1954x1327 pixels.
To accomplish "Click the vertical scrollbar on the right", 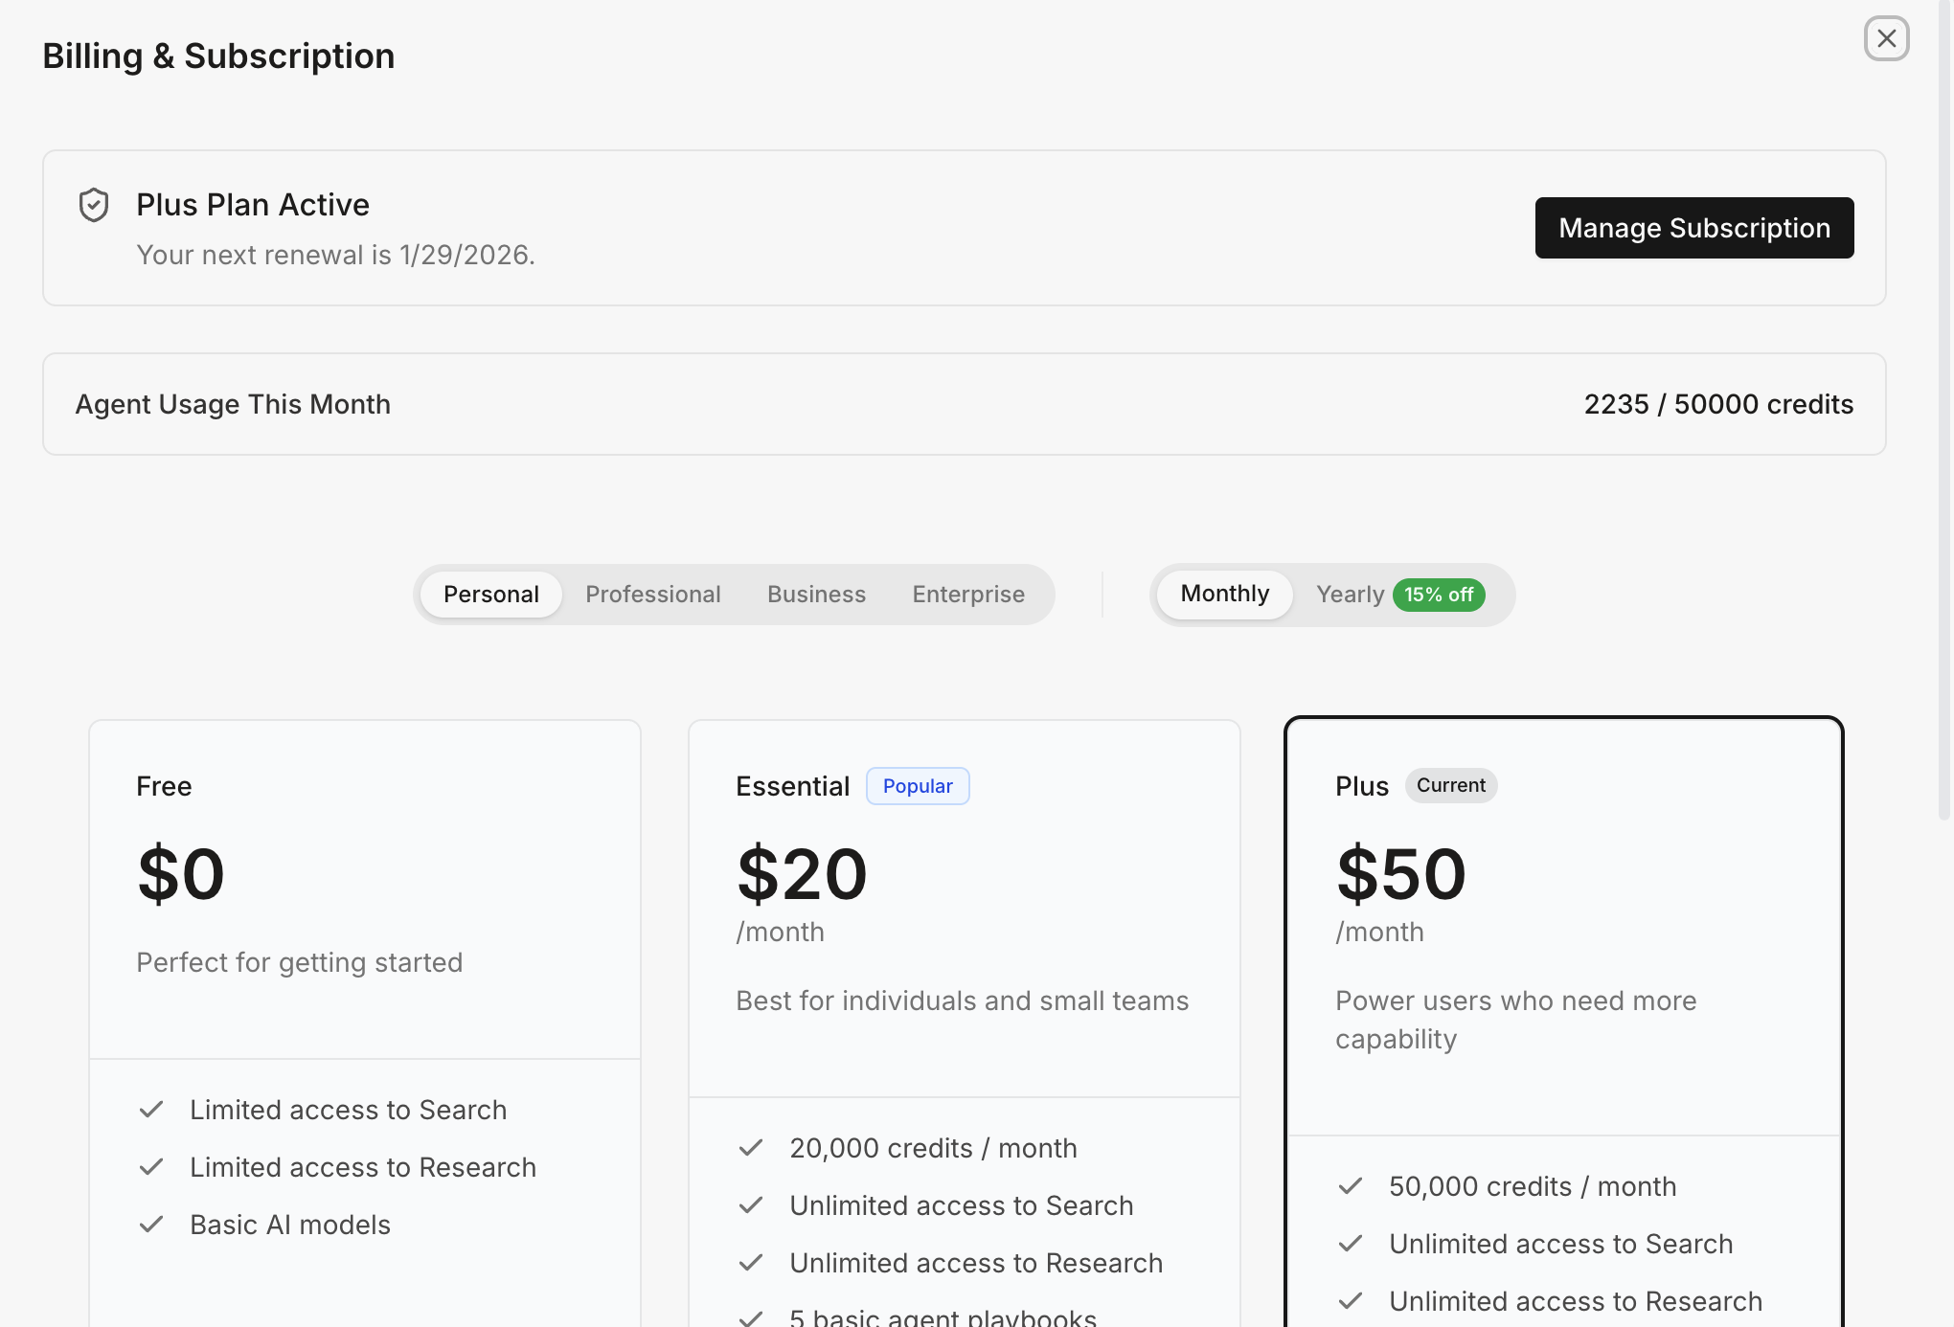I will 1943,412.
